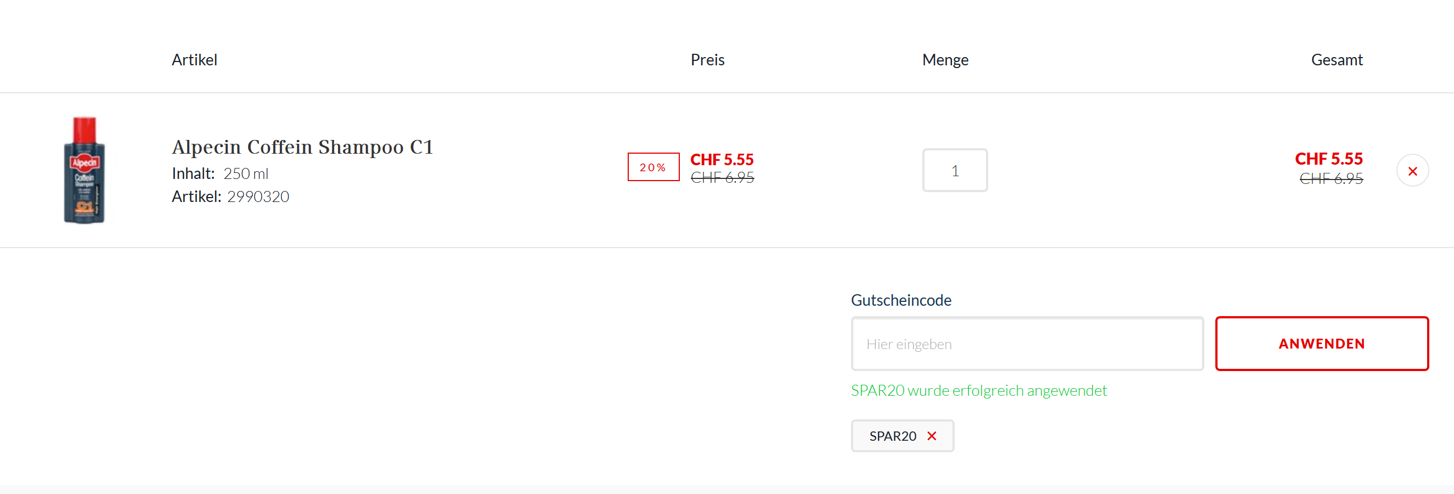1454x494 pixels.
Task: Click the Menge column header
Action: click(x=945, y=60)
